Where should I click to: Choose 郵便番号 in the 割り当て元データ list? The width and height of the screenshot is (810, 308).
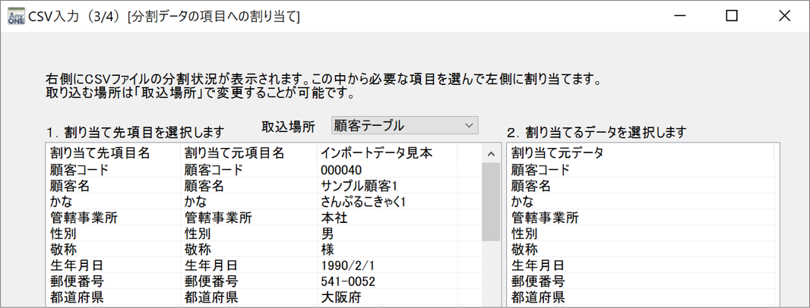pyautogui.click(x=538, y=281)
